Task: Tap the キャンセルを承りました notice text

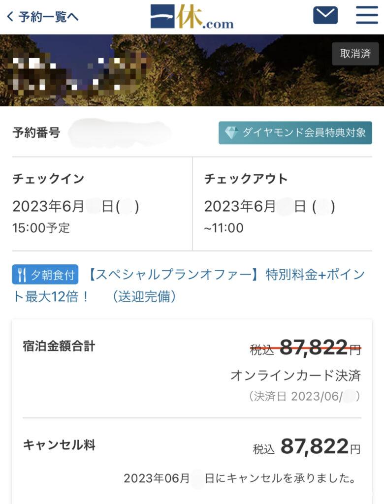Action: (281, 478)
